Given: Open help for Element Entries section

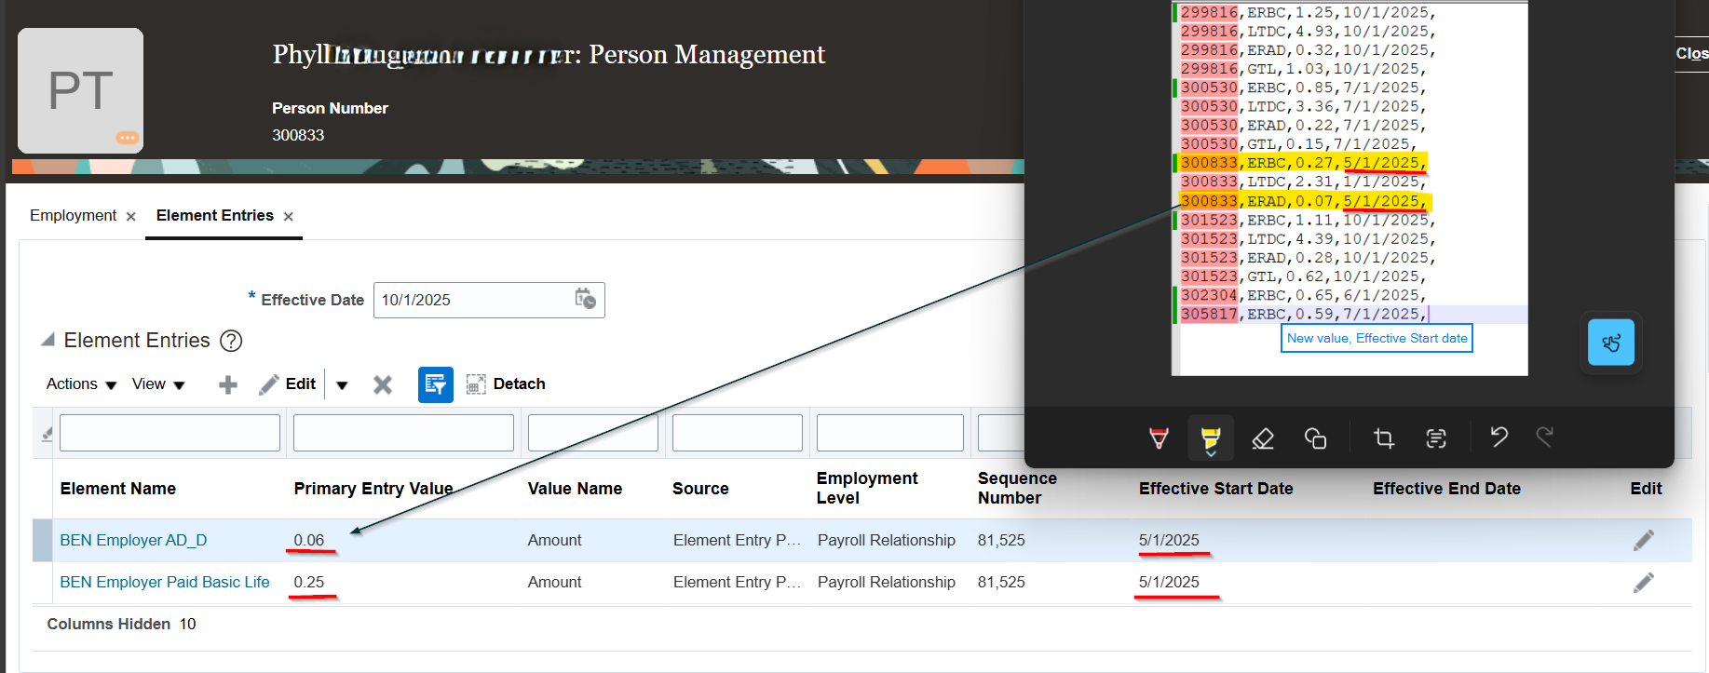Looking at the screenshot, I should tap(231, 341).
